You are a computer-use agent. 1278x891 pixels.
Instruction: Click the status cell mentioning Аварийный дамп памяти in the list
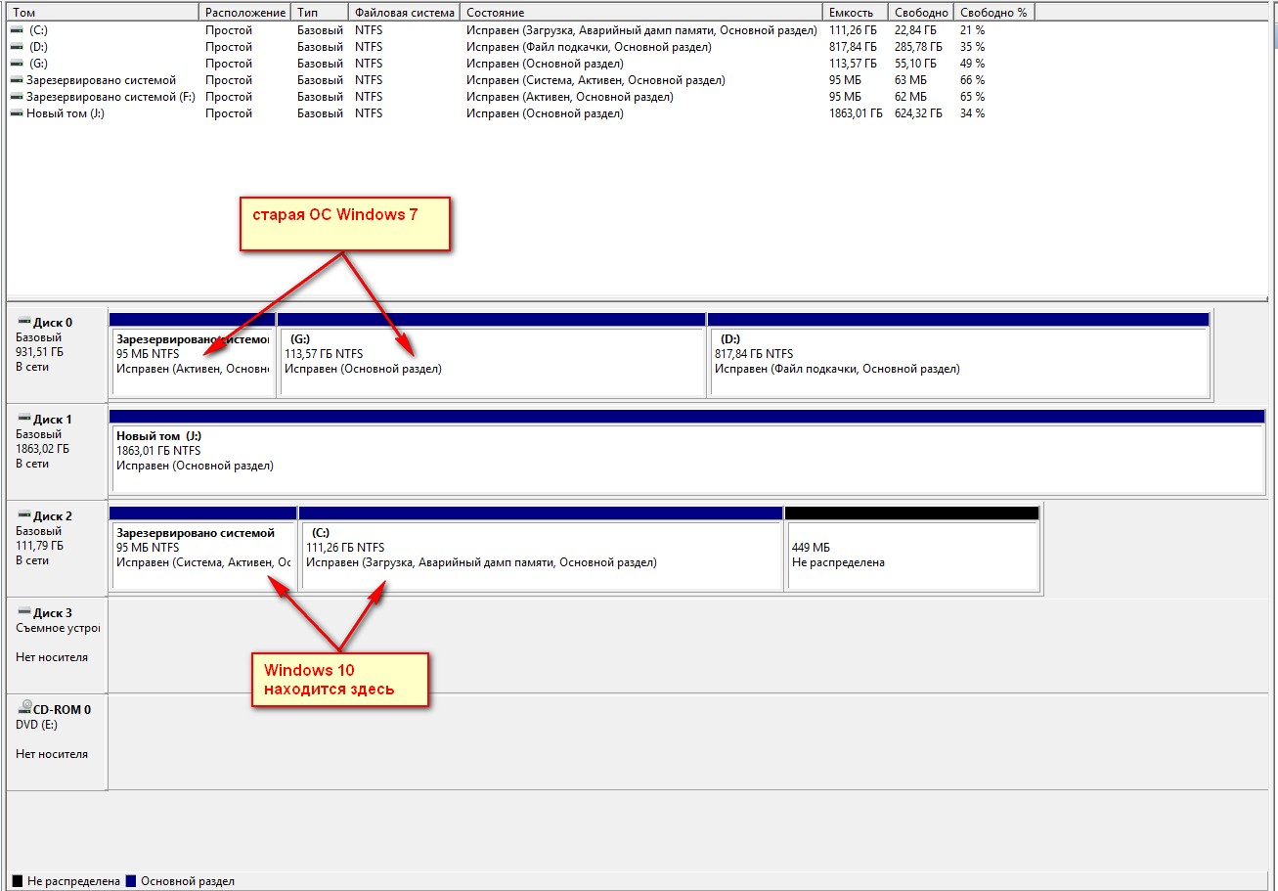tap(641, 30)
